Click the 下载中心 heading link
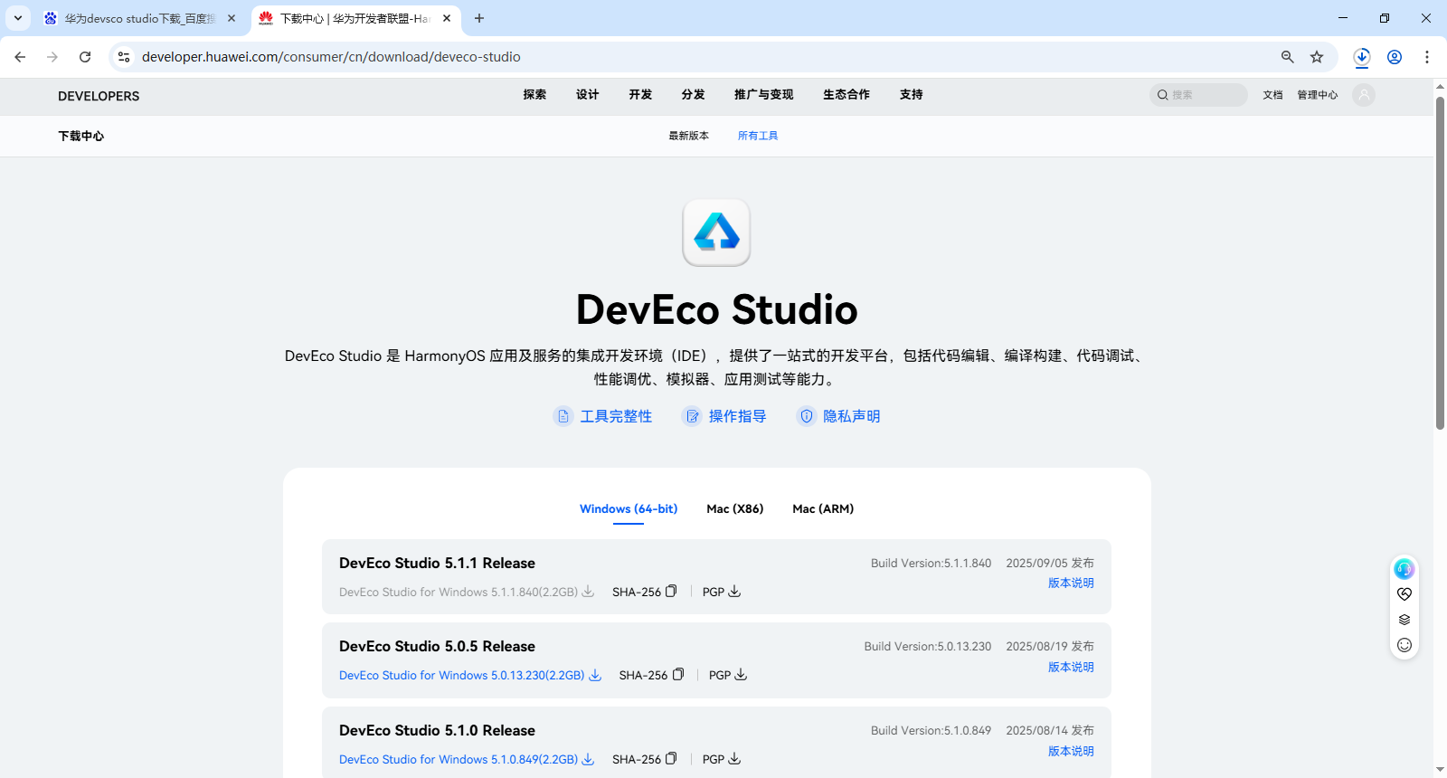Viewport: 1447px width, 778px height. [x=81, y=136]
